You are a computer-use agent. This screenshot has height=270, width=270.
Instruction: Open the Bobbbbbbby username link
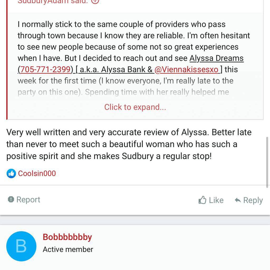point(67,237)
